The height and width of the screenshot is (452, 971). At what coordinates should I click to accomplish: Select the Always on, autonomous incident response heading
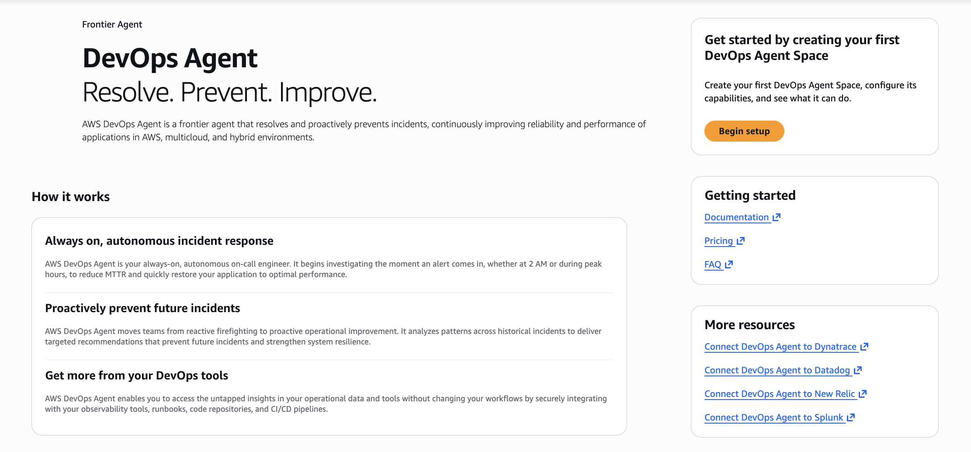point(159,241)
